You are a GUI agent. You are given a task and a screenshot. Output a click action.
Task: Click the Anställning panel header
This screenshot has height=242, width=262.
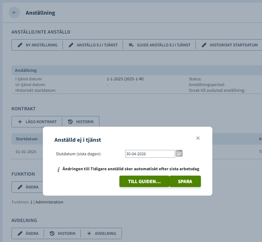pos(26,70)
